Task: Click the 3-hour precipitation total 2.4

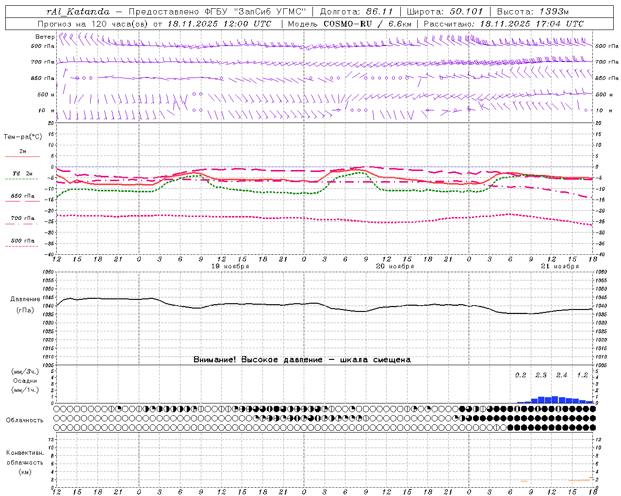Action: (562, 375)
